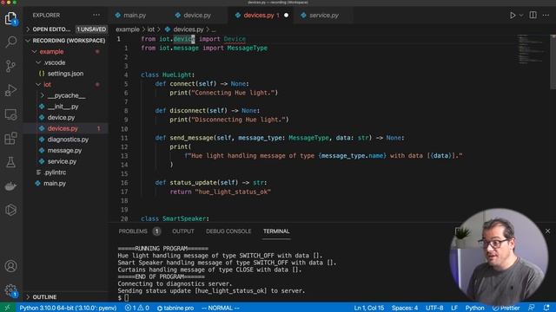
Task: Change language mode Python in status bar
Action: pyautogui.click(x=474, y=308)
